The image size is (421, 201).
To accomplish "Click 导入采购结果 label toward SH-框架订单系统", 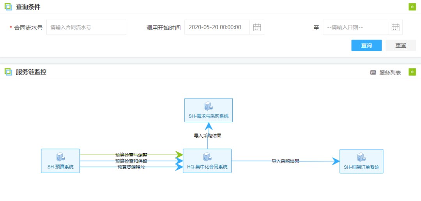I will (x=285, y=161).
